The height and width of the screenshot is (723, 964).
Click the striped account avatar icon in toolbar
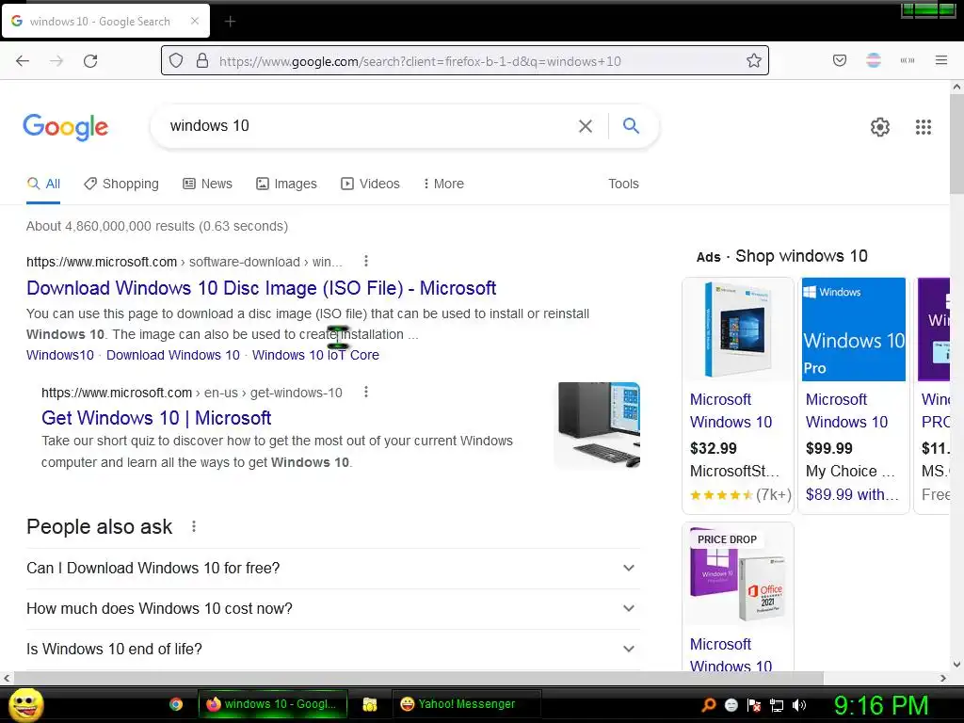tap(874, 60)
